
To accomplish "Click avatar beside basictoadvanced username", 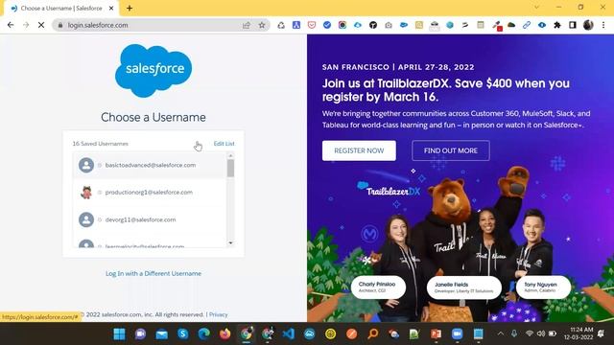I will click(86, 165).
